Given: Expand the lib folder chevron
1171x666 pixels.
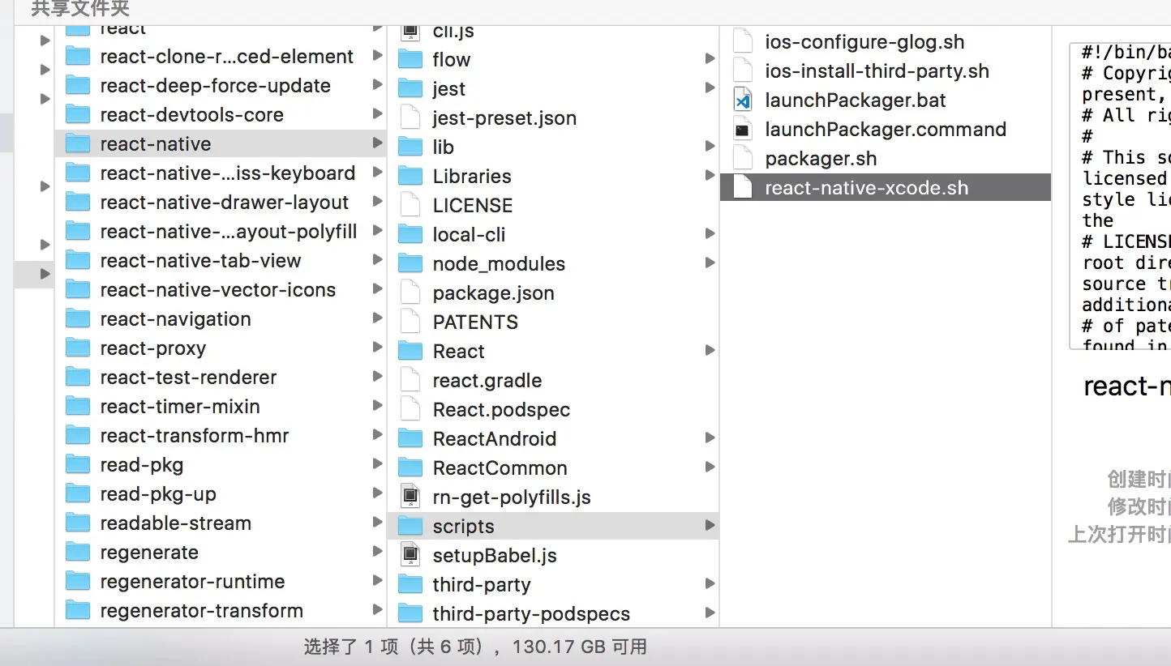Looking at the screenshot, I should pos(710,147).
